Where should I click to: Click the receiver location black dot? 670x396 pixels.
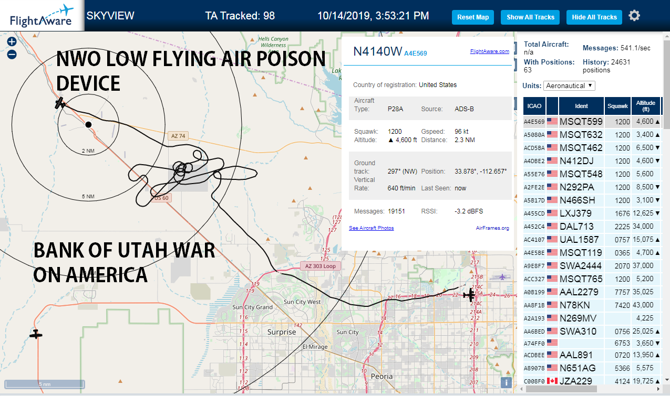coord(88,124)
